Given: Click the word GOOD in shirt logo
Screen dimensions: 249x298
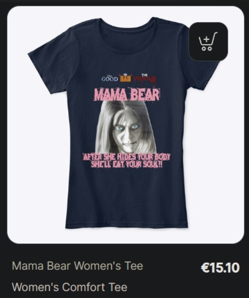Looking at the screenshot, I should (x=110, y=78).
